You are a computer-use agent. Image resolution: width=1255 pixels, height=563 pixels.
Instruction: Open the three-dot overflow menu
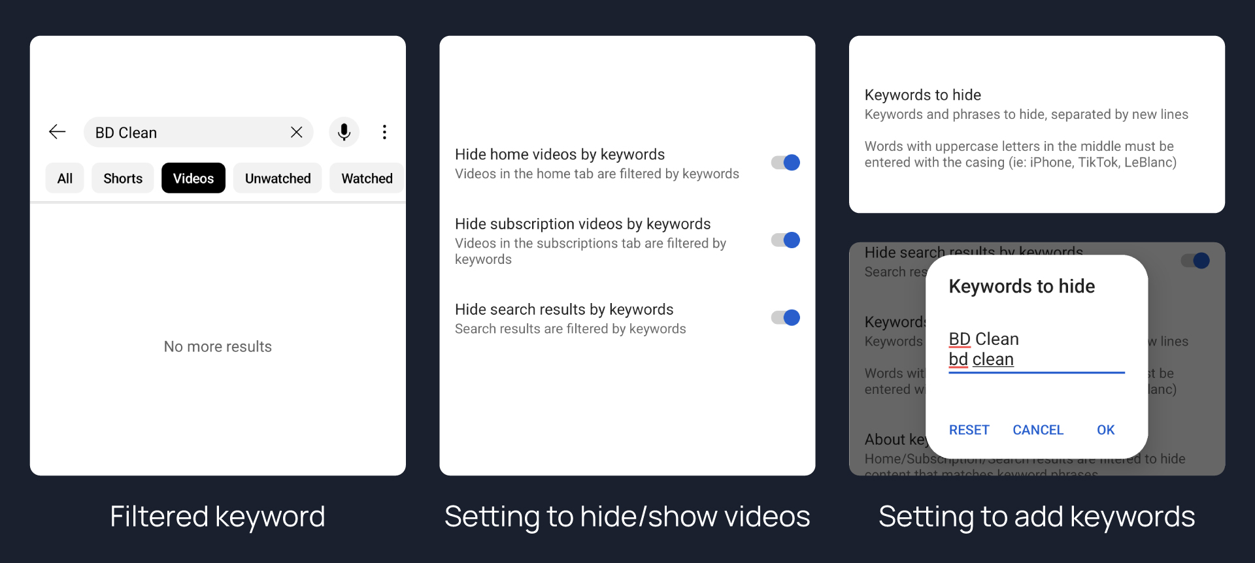384,132
